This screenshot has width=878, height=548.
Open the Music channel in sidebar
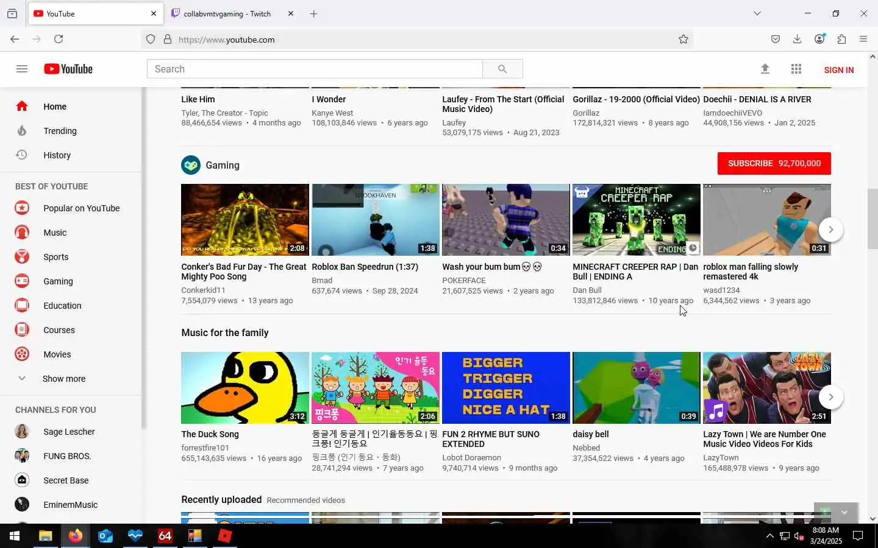pyautogui.click(x=55, y=233)
